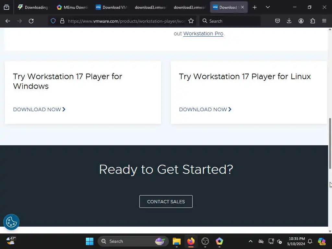Click the Contact Sales button
The image size is (332, 249).
click(166, 202)
